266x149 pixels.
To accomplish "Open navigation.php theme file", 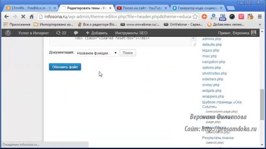I will coord(214,62).
